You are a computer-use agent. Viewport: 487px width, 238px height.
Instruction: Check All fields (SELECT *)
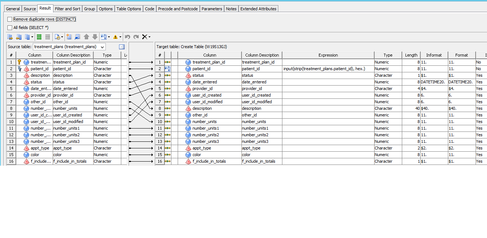pyautogui.click(x=9, y=27)
